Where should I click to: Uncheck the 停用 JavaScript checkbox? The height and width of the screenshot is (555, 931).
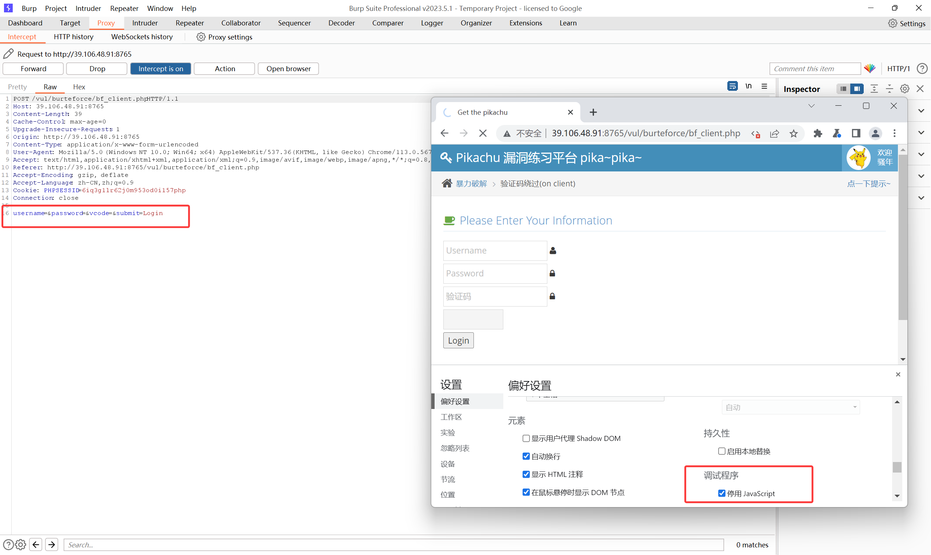point(722,493)
